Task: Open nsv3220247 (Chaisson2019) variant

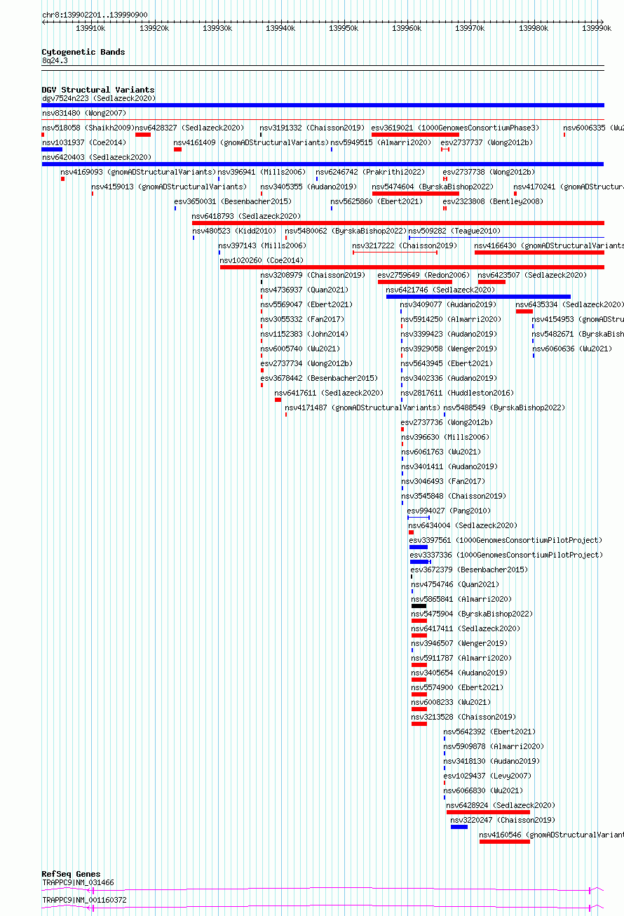Action: (x=503, y=820)
